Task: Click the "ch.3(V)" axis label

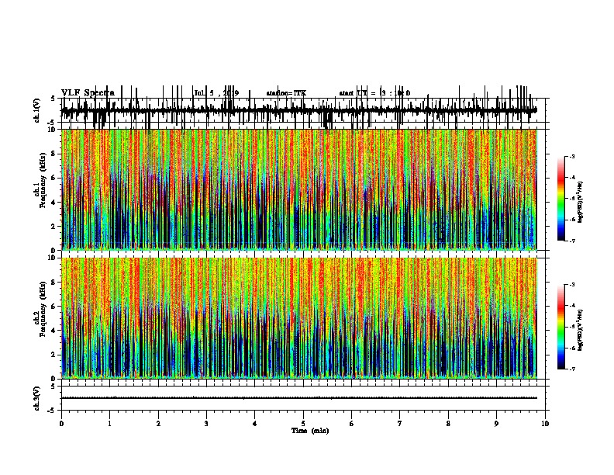Action: pos(37,398)
